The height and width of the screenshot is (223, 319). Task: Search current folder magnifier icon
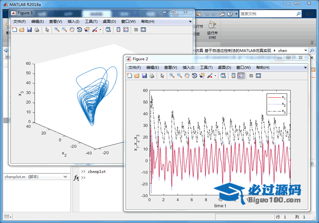312,50
